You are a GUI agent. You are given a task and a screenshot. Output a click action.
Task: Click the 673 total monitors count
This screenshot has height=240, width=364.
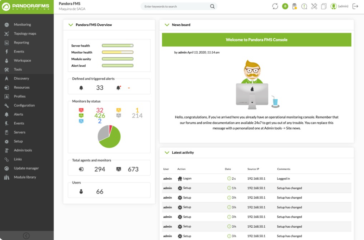[x=133, y=169]
